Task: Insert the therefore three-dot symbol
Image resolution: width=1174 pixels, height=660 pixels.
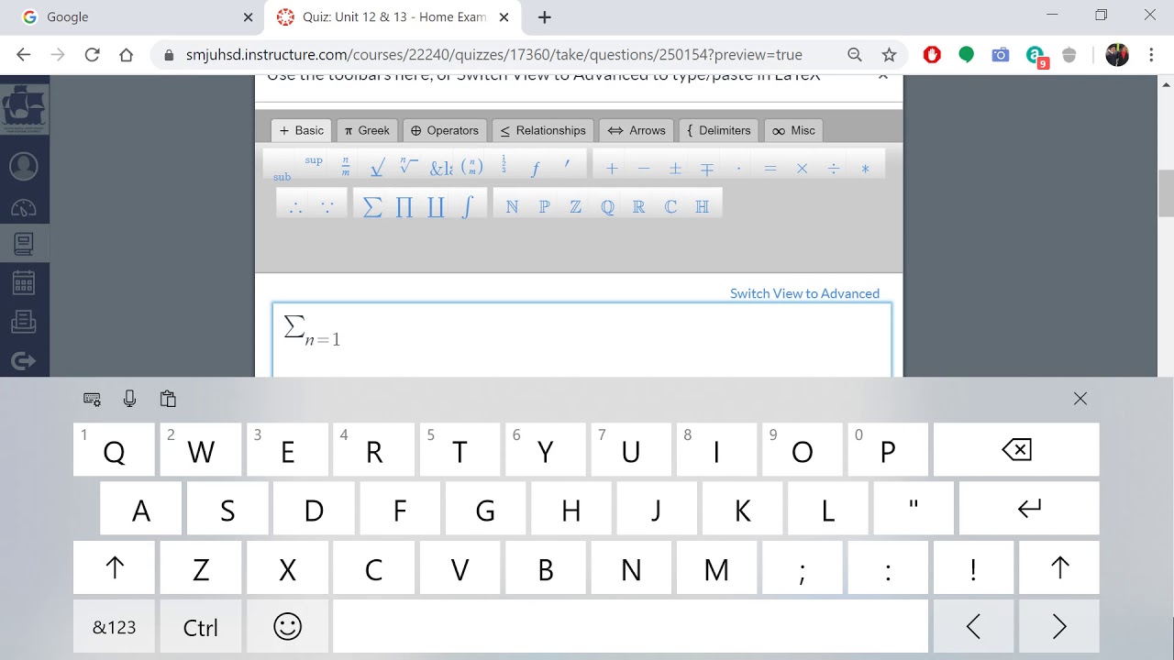Action: 295,207
